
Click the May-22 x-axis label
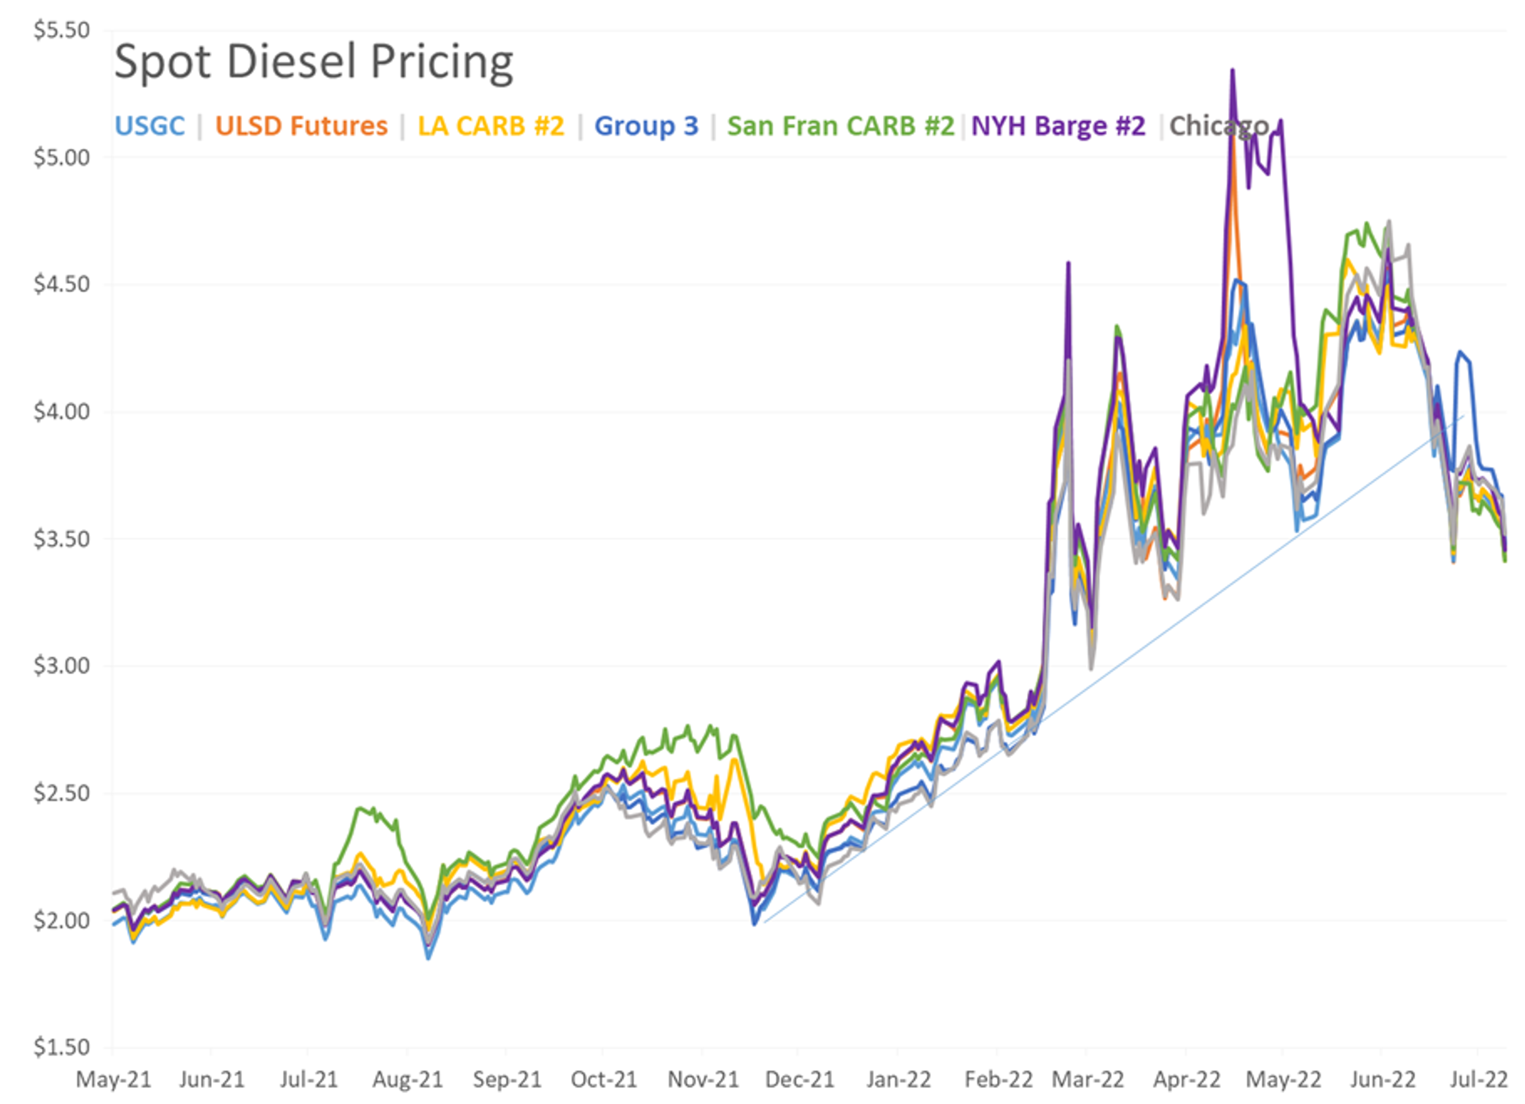1283,1080
